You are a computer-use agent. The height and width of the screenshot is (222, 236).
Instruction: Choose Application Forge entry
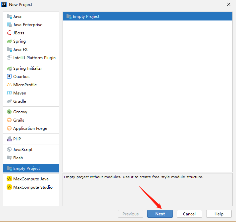click(x=31, y=128)
